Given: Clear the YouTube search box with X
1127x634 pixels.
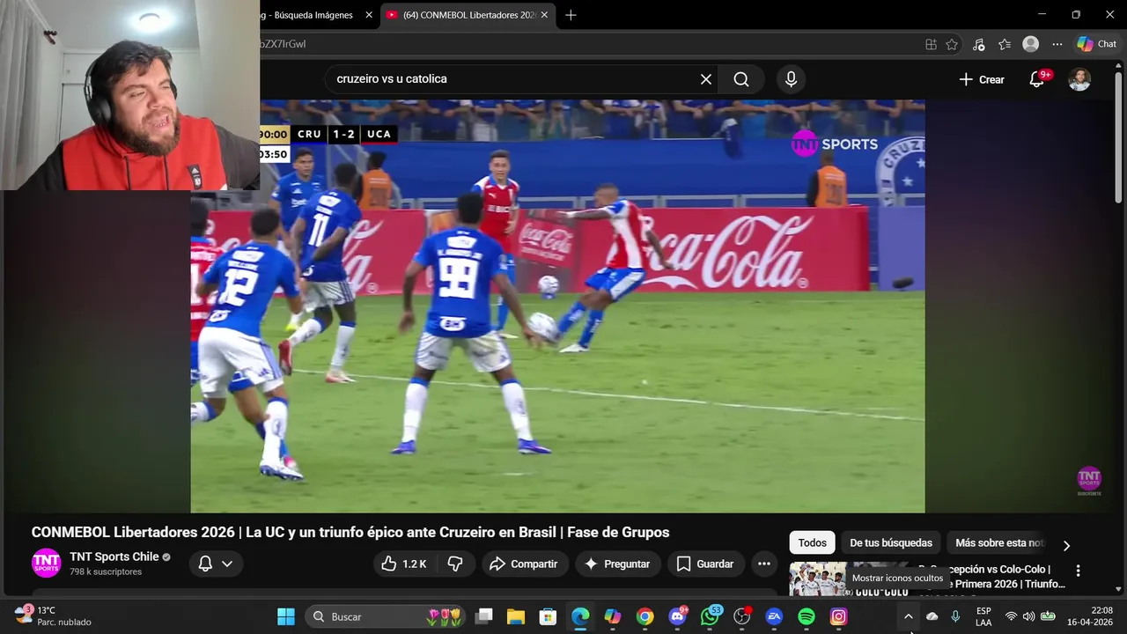Looking at the screenshot, I should pos(705,79).
